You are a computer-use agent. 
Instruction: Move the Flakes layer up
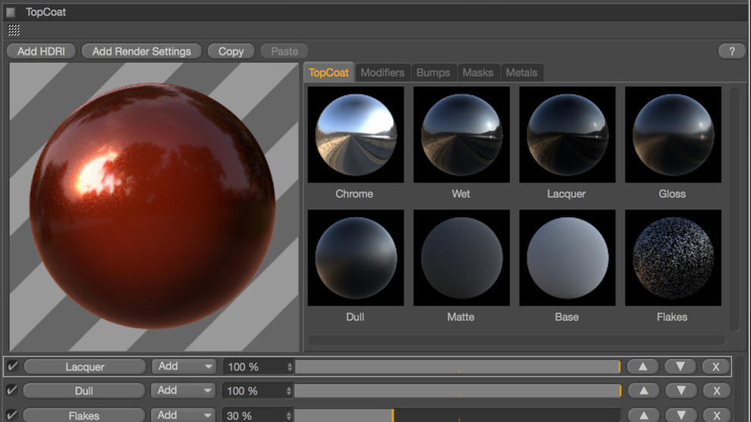pos(644,415)
